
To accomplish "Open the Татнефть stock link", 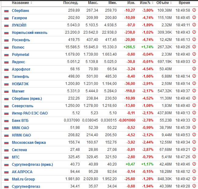I will pyautogui.click(x=20, y=76).
